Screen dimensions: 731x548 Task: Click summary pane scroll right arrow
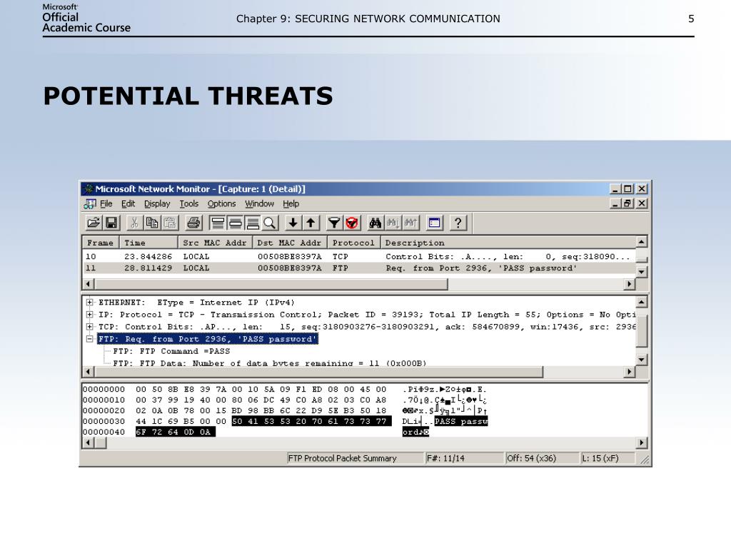pyautogui.click(x=630, y=284)
